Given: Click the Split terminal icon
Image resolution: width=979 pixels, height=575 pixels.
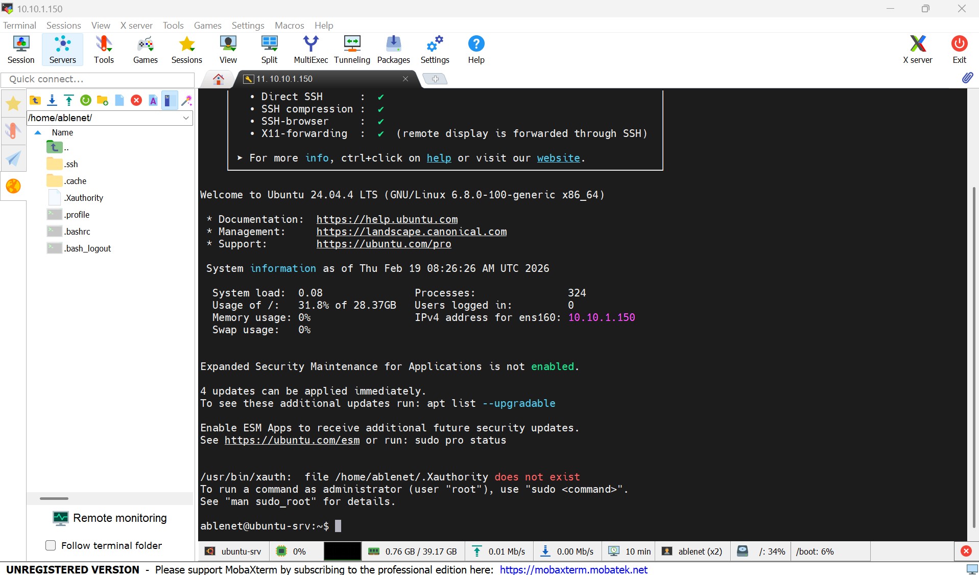Looking at the screenshot, I should coord(269,50).
